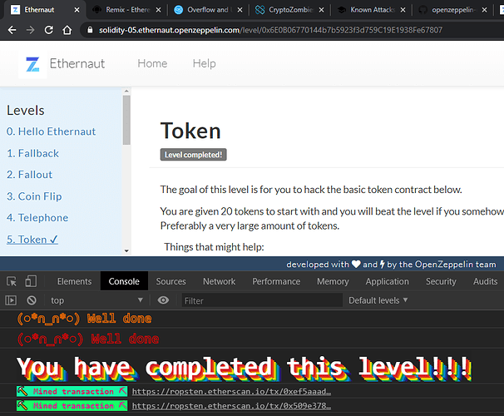The width and height of the screenshot is (504, 416).
Task: Reload the page with refresh icon
Action: 48,30
